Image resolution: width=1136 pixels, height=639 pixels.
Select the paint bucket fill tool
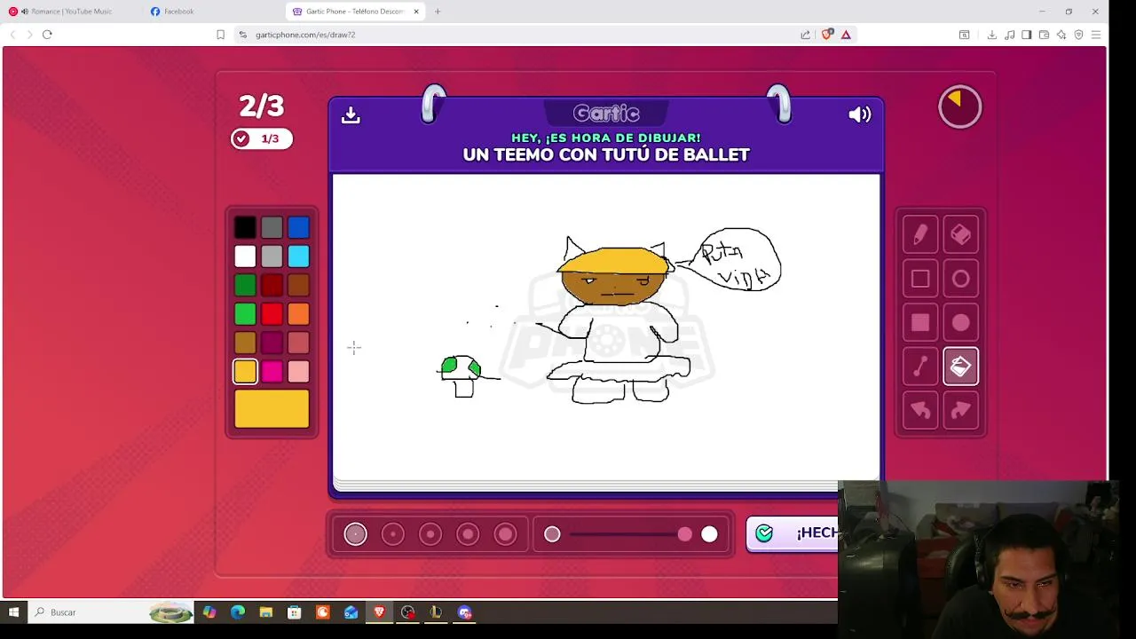[x=961, y=367]
